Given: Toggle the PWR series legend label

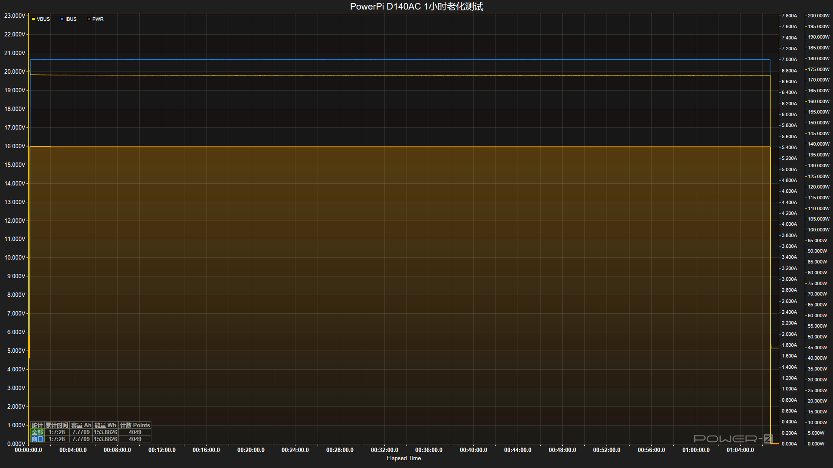Looking at the screenshot, I should point(98,19).
